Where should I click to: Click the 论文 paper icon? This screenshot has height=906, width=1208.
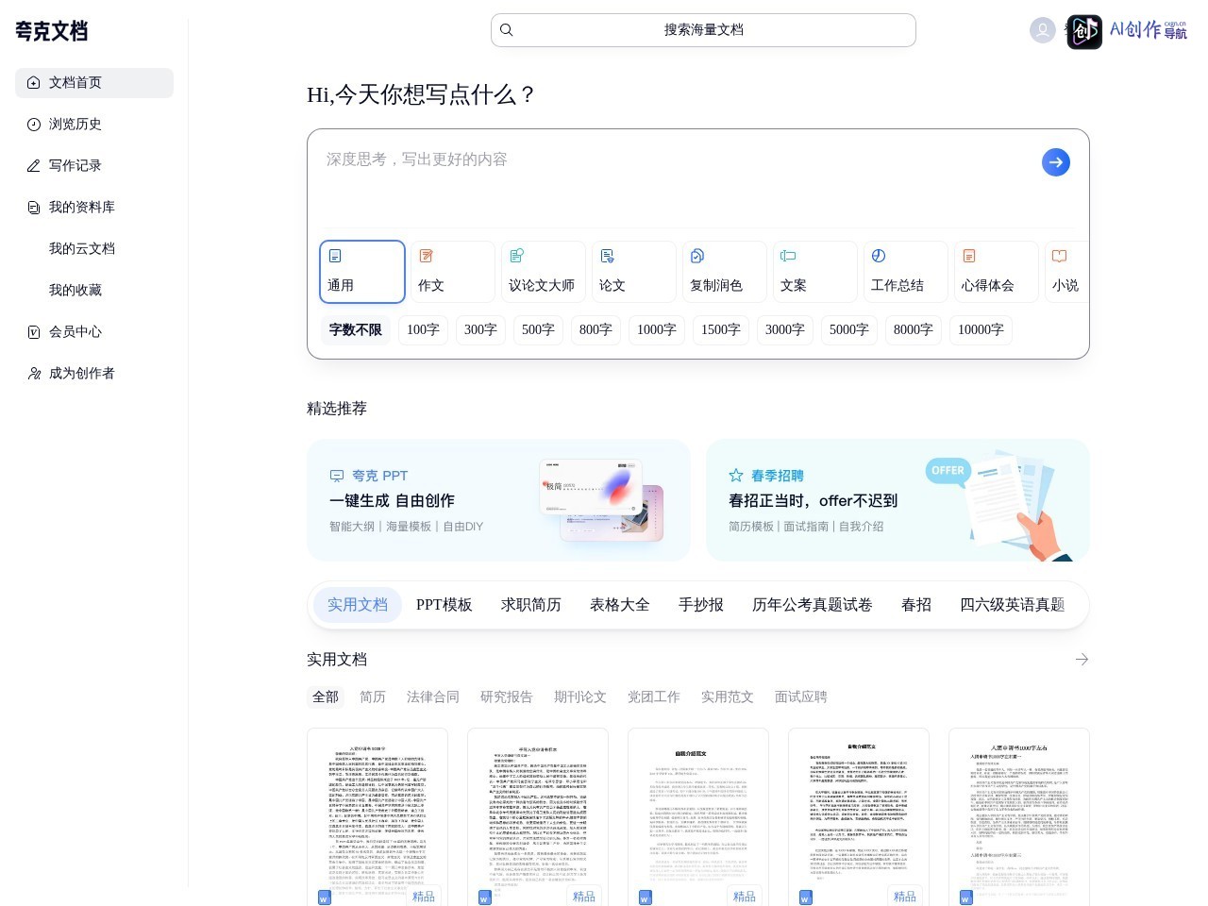[607, 256]
